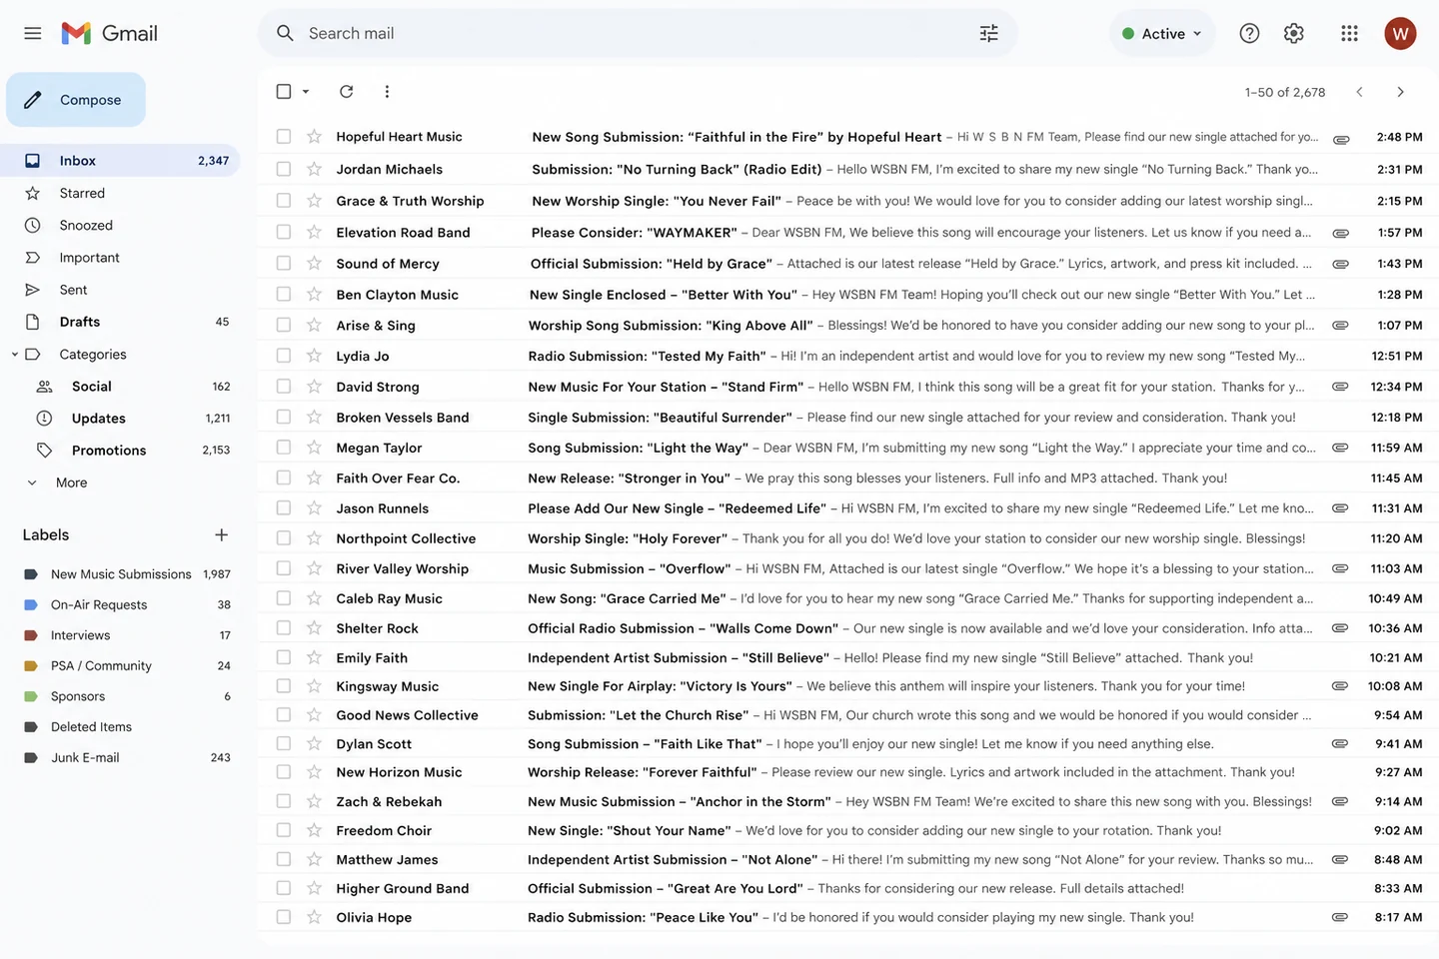Open the "1–50 of 2,678" page counter
Screen dimensions: 1439x959
tap(1285, 92)
